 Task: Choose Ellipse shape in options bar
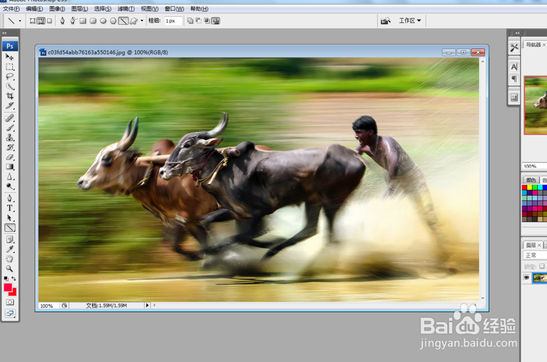(x=103, y=21)
